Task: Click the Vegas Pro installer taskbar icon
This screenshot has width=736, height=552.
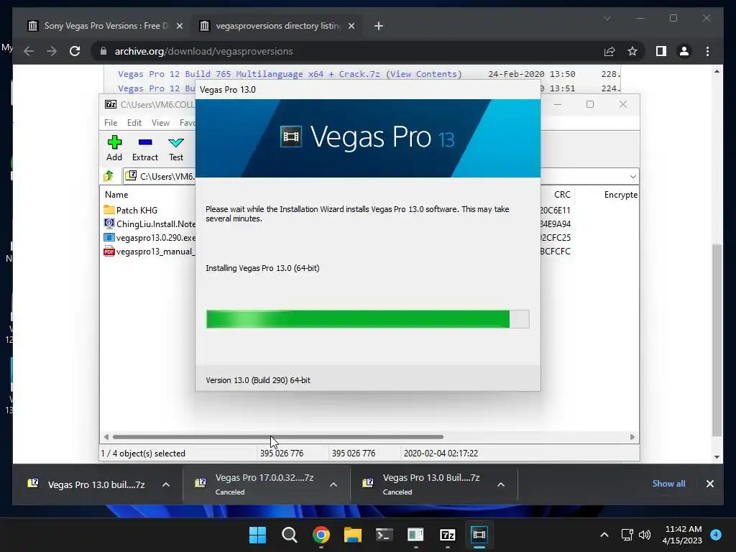Action: tap(479, 535)
